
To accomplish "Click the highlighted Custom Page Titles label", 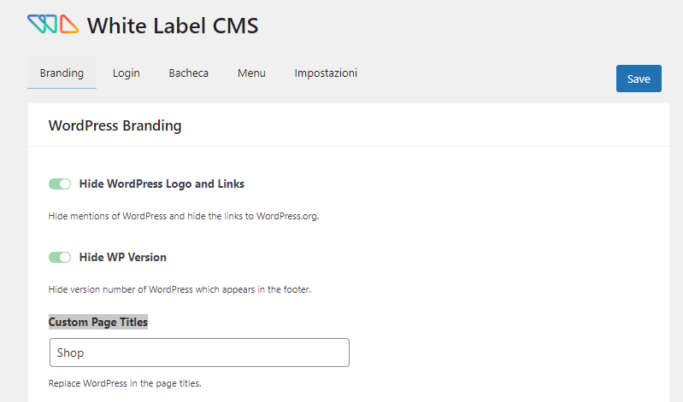I will (x=97, y=322).
